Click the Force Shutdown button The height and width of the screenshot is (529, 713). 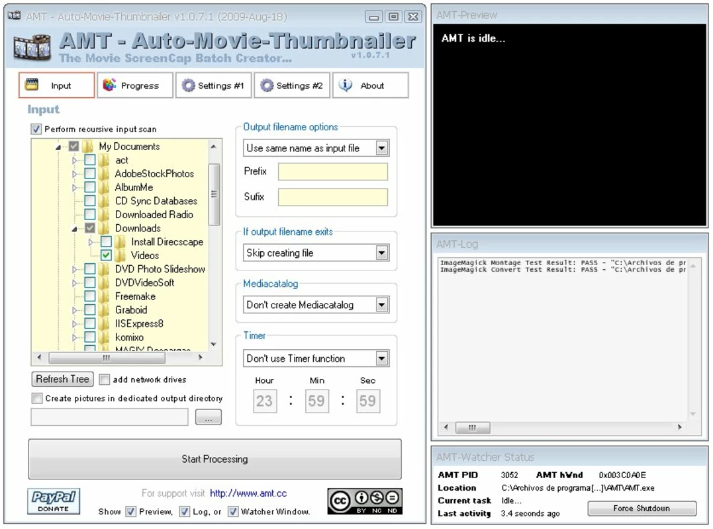642,508
